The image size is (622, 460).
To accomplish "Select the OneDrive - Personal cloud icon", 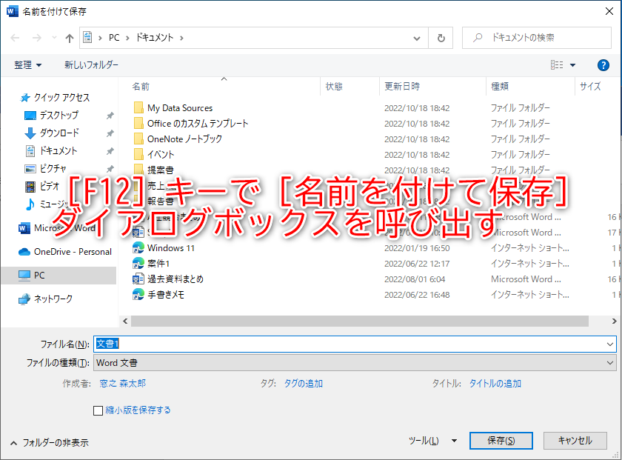I will coord(23,253).
